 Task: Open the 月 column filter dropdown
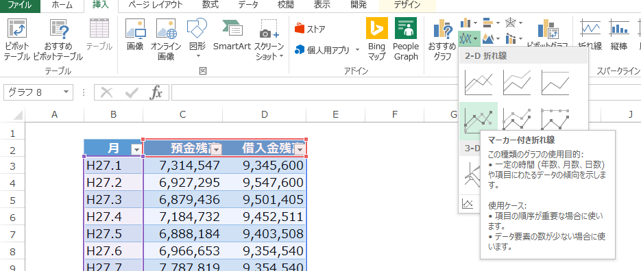point(136,150)
